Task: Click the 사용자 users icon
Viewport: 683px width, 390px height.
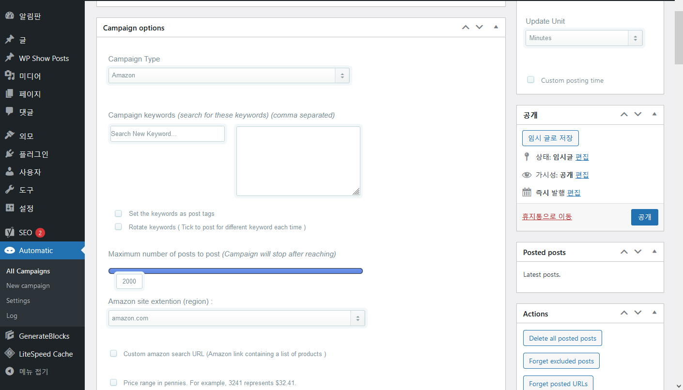Action: [9, 172]
